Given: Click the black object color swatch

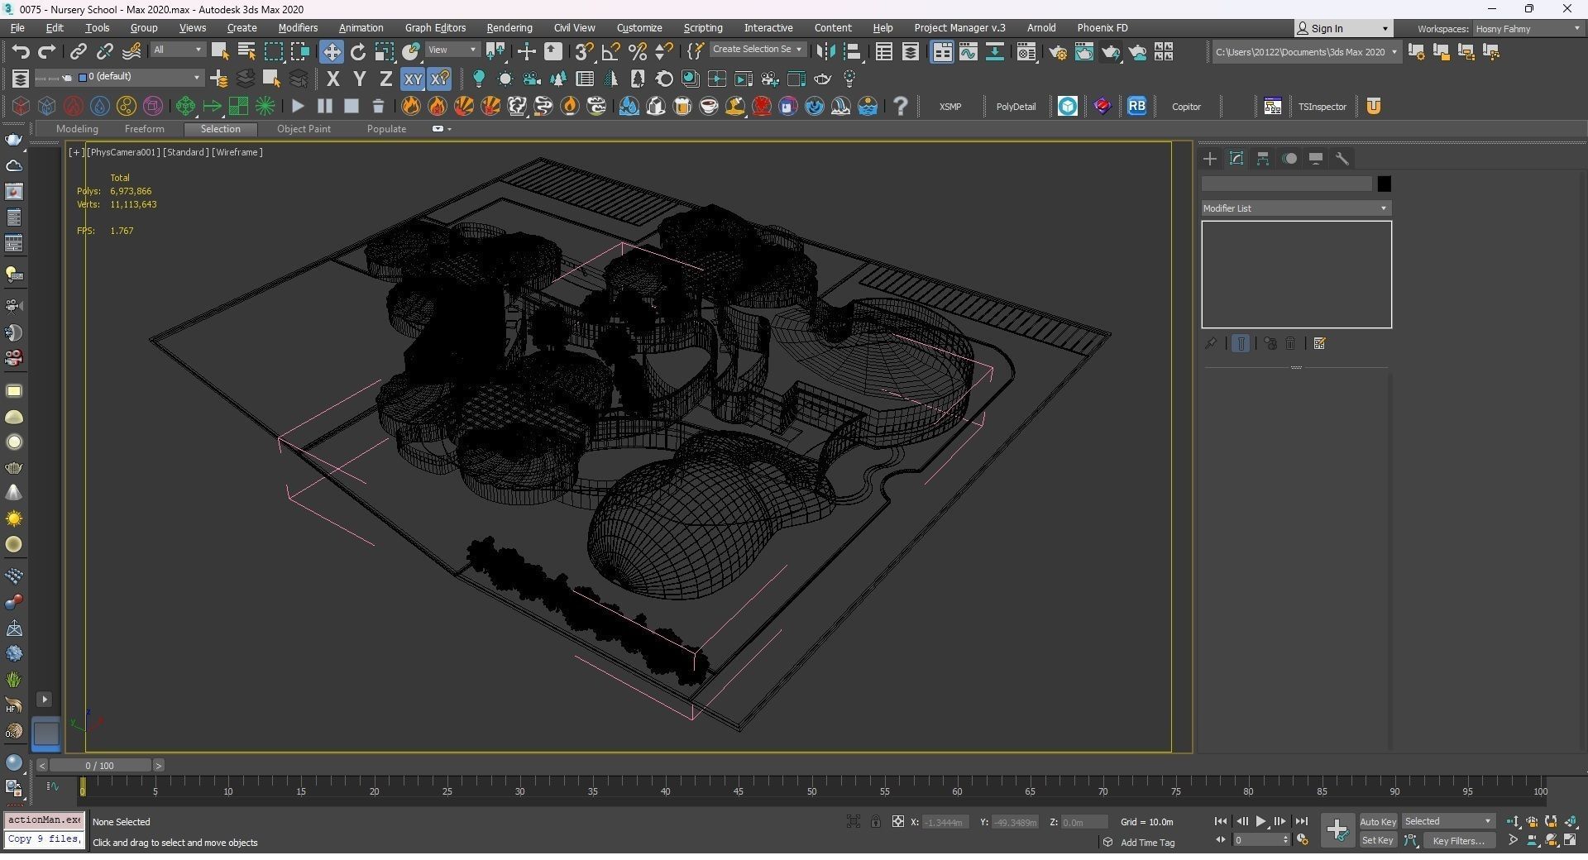Looking at the screenshot, I should click(x=1384, y=184).
